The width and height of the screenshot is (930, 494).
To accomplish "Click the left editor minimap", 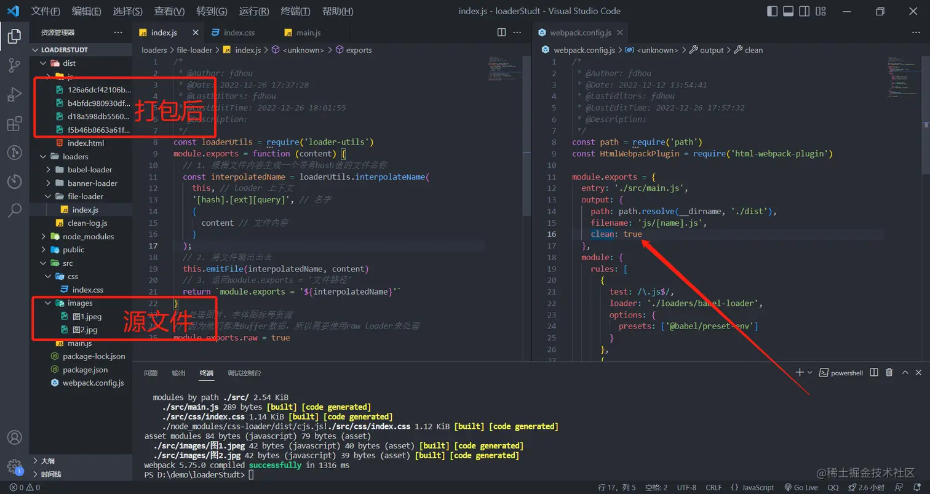I will pos(504,69).
